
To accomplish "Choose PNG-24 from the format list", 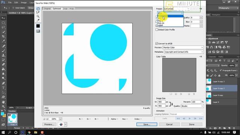I will point(161,23).
